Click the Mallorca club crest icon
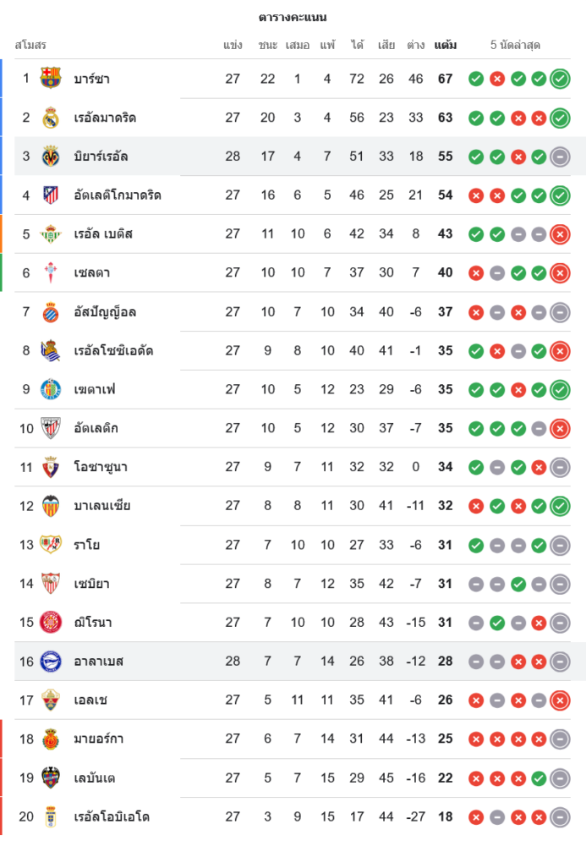Viewport: 586px width, 846px height. [51, 739]
